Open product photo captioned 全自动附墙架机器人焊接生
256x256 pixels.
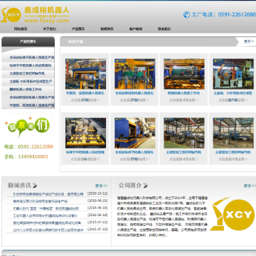[135, 74]
